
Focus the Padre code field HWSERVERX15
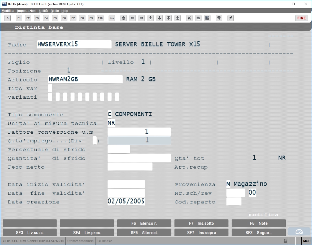click(x=74, y=44)
